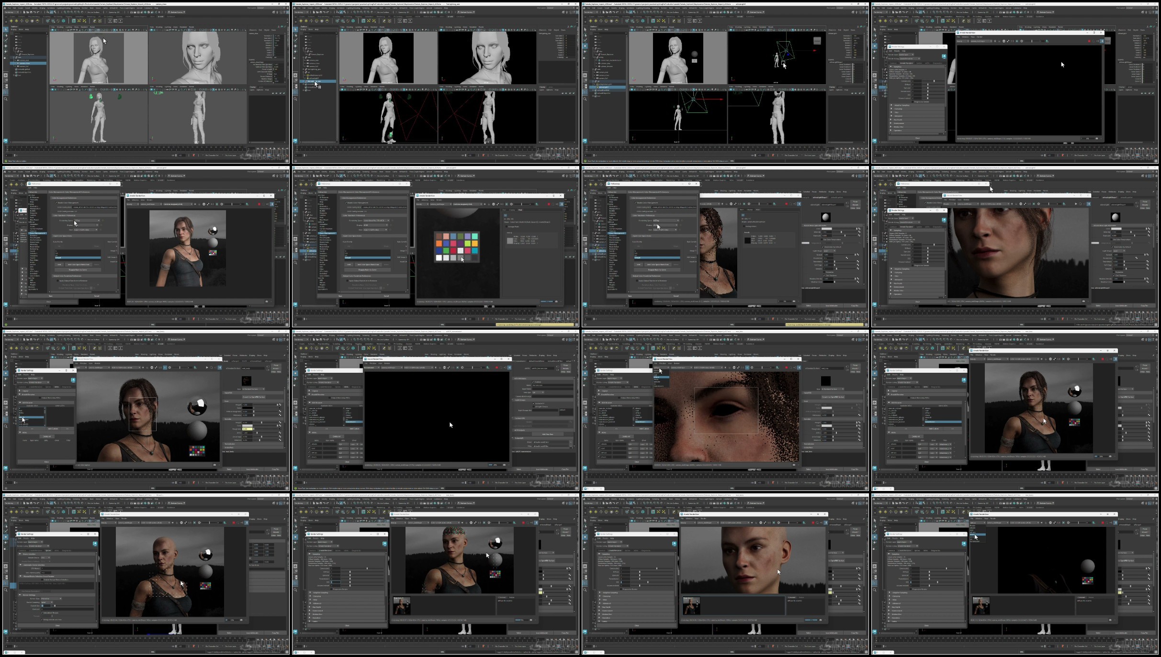Viewport: 1161px width, 657px height.
Task: Open Rendering menu-set dropdown in gray four-view frame
Action: pos(11,12)
